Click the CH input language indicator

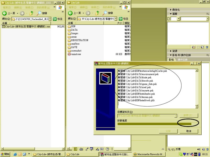coord(75,149)
